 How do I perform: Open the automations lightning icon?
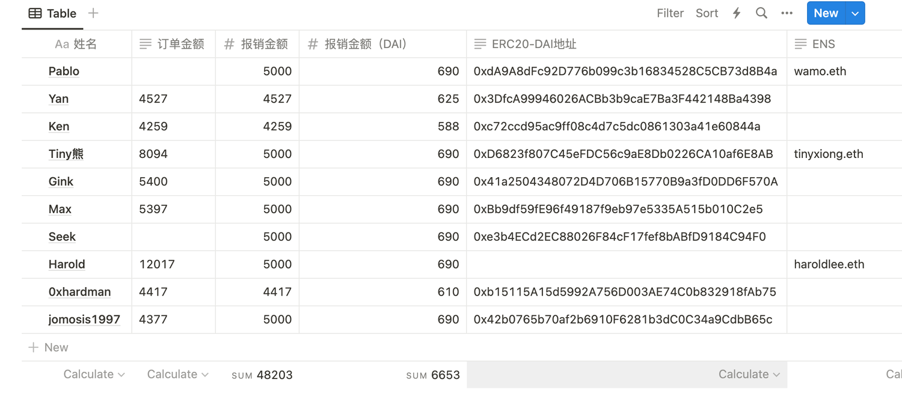click(736, 13)
